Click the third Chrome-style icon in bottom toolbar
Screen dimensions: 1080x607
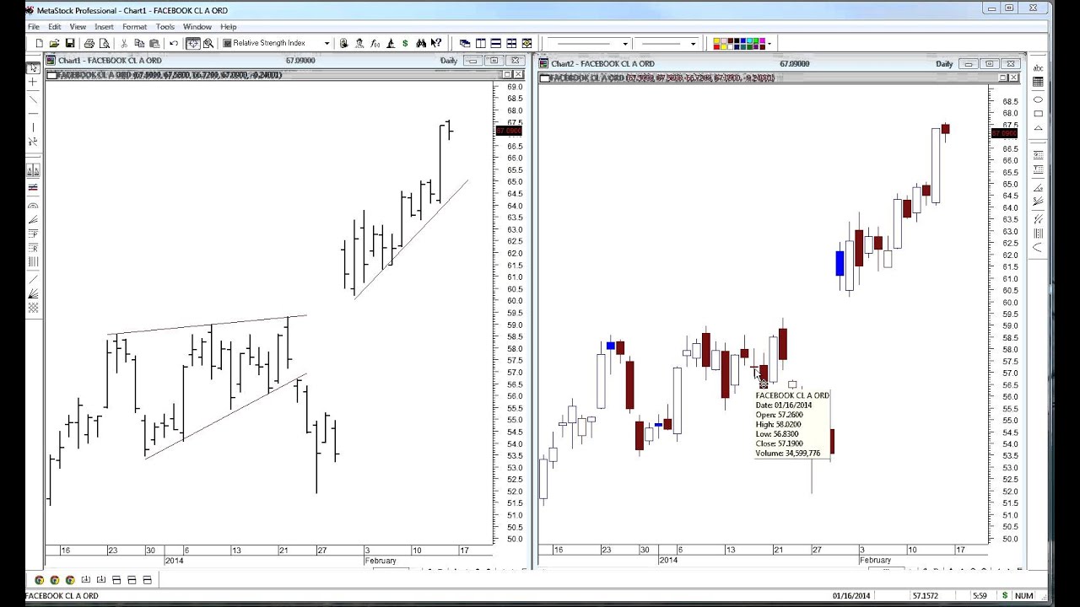[70, 579]
